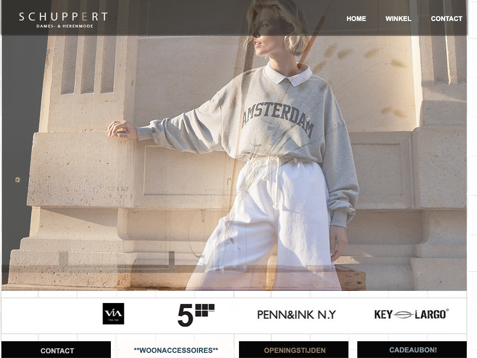
Task: Click the brass door knob at left
Action: [x=18, y=180]
